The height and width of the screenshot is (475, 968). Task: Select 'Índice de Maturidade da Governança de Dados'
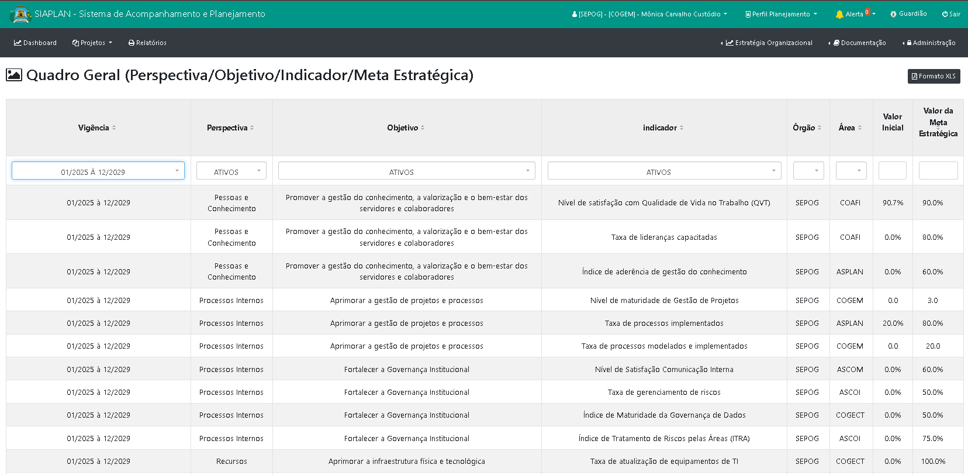pos(664,415)
